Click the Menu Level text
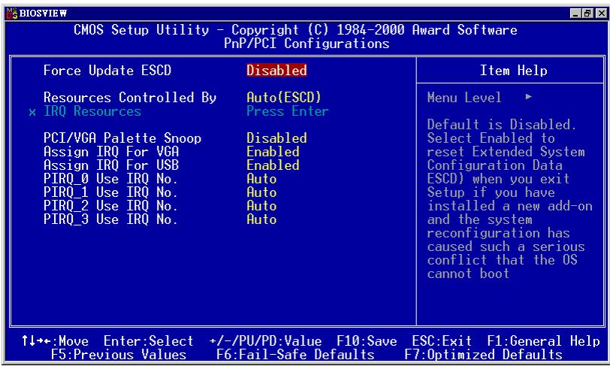This screenshot has width=610, height=366. pyautogui.click(x=464, y=98)
